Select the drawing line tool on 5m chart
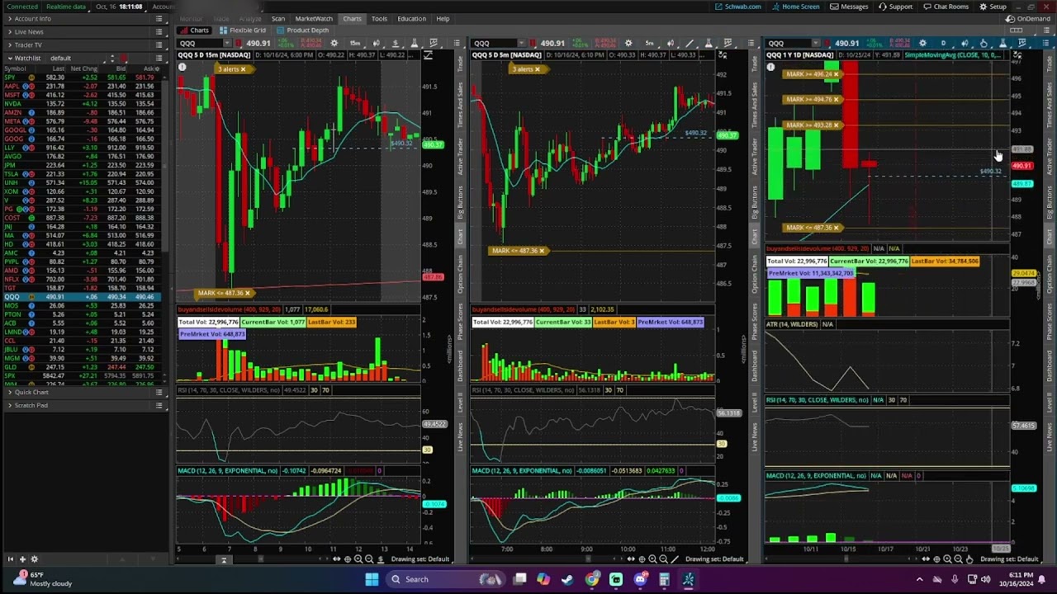Image resolution: width=1057 pixels, height=594 pixels. (x=689, y=43)
